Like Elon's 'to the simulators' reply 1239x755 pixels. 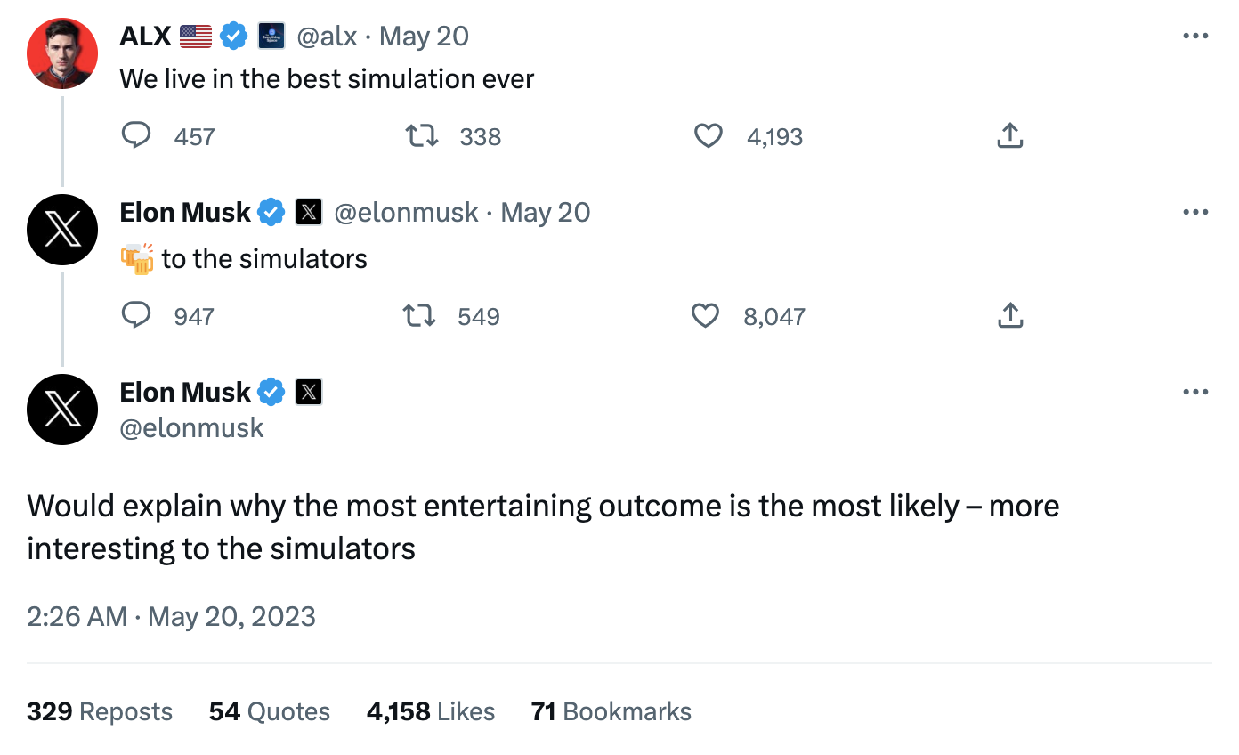[704, 315]
